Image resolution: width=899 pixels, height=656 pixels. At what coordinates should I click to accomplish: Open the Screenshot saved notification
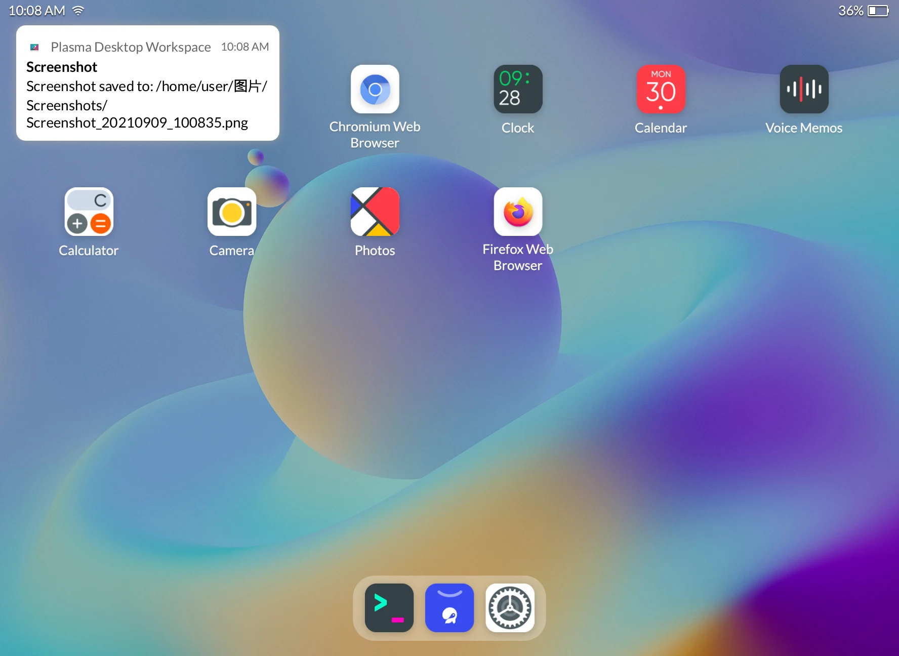tap(148, 83)
